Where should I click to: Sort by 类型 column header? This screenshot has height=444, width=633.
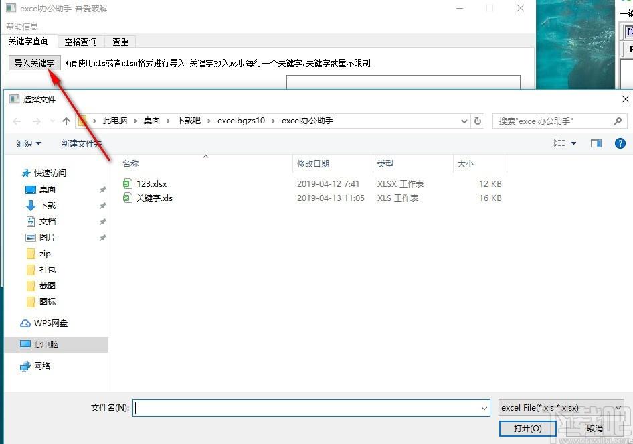[x=385, y=163]
